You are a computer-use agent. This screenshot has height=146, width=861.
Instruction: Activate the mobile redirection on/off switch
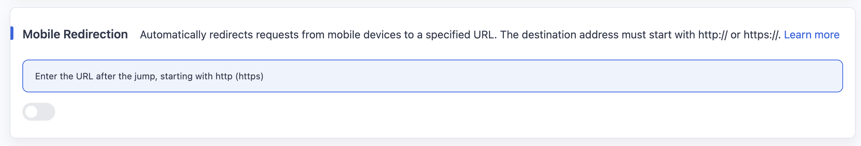coord(39,112)
